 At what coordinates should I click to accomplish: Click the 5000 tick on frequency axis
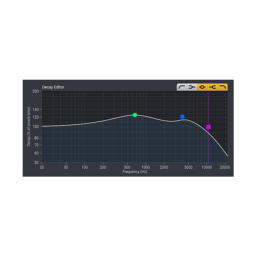(x=188, y=167)
